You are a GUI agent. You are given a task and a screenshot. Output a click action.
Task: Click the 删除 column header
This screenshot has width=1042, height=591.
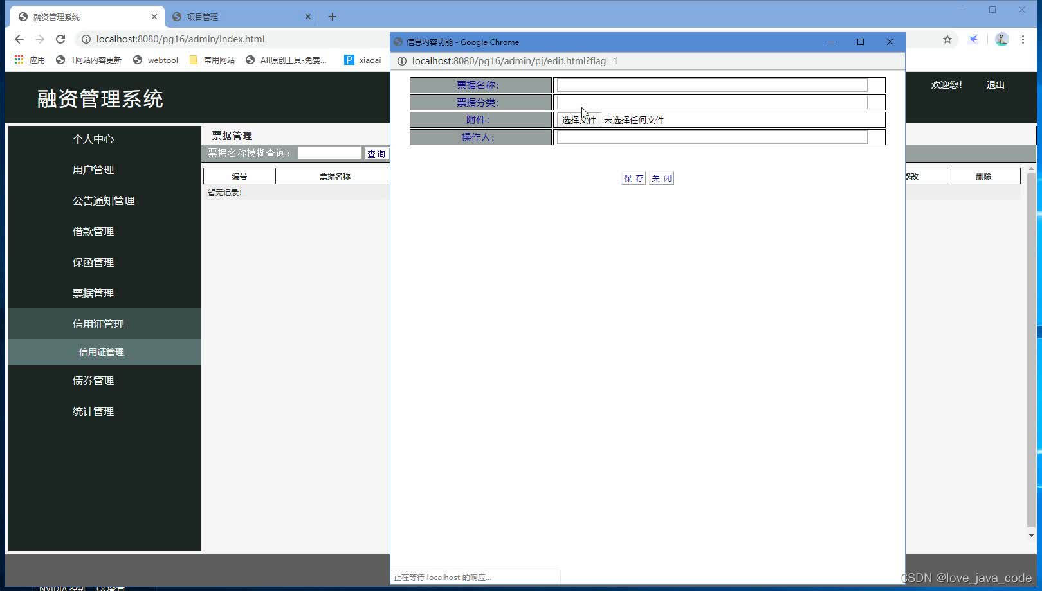(983, 176)
